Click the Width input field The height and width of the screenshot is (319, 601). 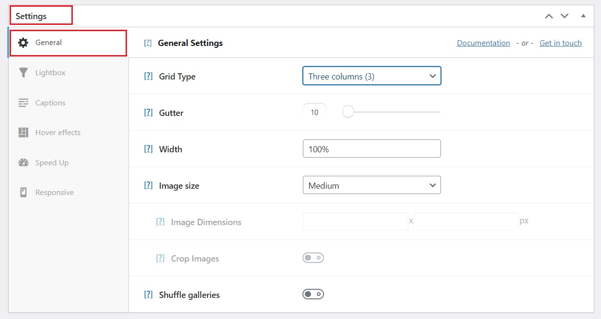pos(371,149)
